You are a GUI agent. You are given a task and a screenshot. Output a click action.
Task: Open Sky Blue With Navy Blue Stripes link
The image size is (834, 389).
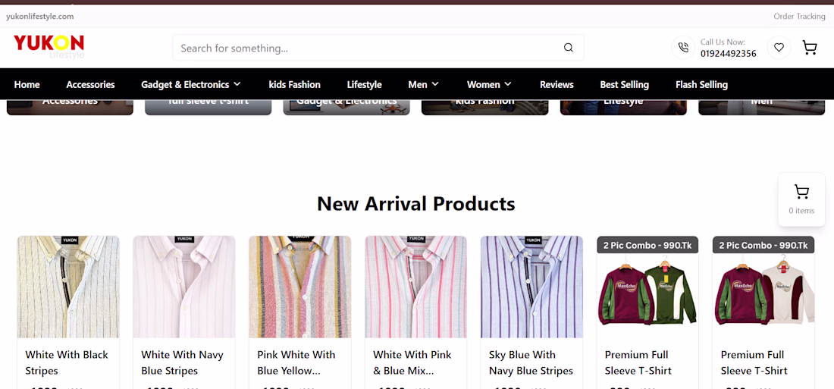531,362
